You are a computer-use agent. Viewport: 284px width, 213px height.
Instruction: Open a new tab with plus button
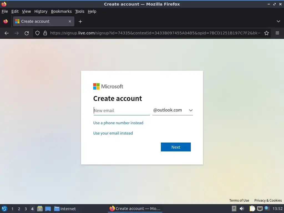pos(80,22)
